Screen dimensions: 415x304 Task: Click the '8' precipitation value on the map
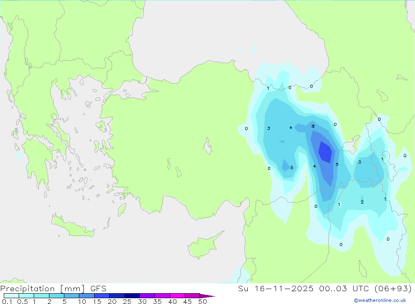[313, 126]
